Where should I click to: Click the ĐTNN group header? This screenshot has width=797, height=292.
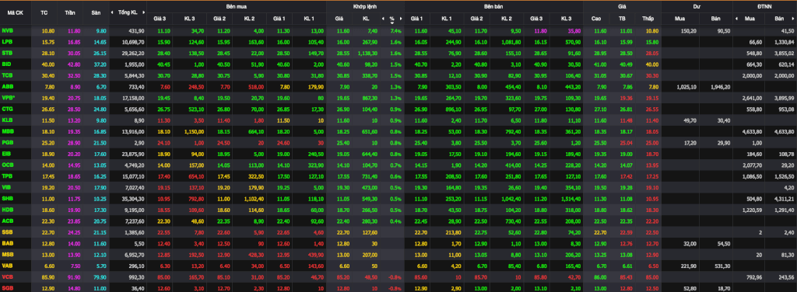pos(764,7)
